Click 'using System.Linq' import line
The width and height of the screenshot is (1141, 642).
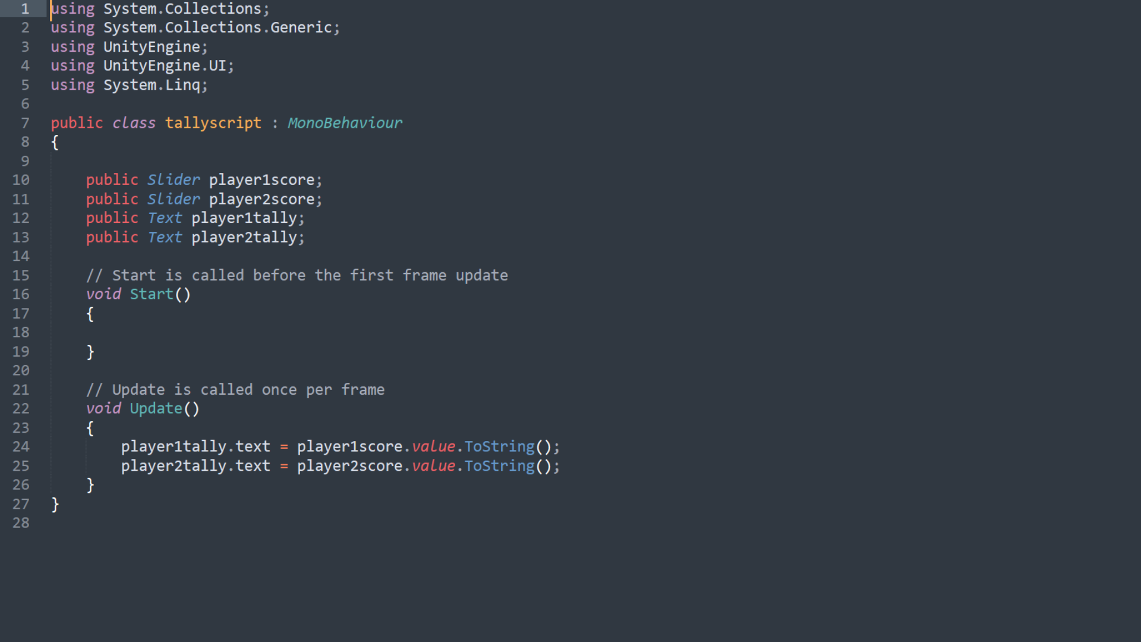tap(129, 85)
